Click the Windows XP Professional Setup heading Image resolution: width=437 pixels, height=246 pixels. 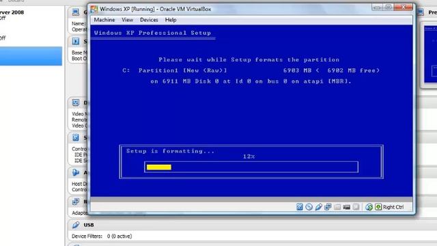pyautogui.click(x=152, y=33)
